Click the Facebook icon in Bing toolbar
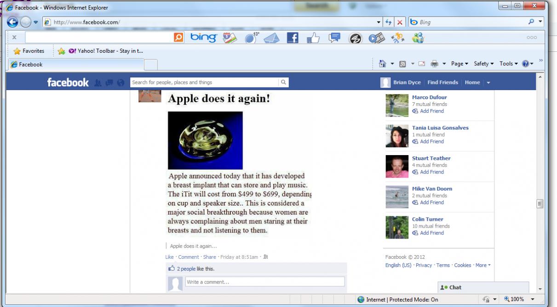 click(292, 38)
